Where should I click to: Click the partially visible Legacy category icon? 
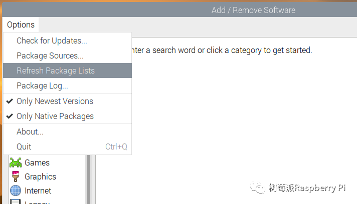tap(16, 201)
